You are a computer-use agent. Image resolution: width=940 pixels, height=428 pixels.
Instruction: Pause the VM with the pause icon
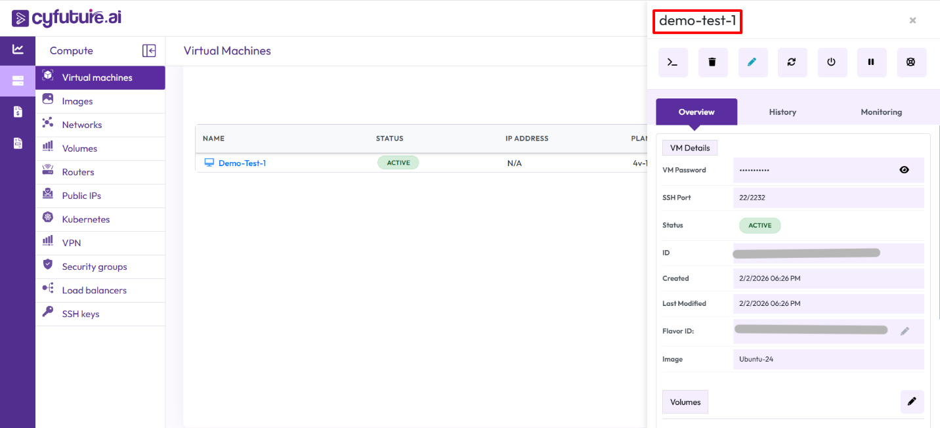point(871,62)
